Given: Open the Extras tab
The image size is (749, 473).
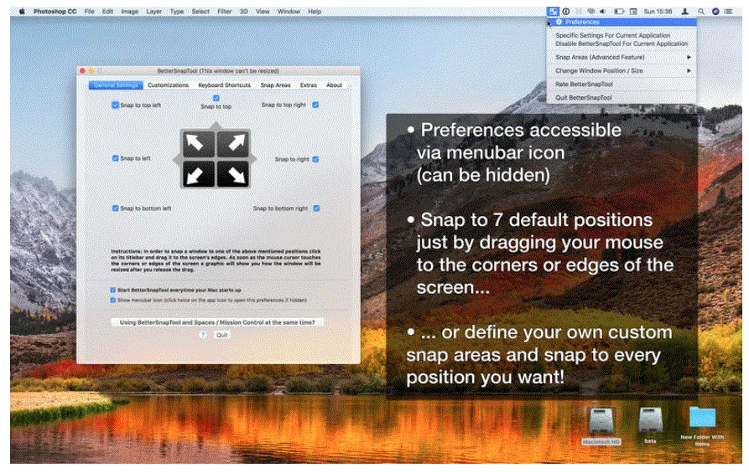Looking at the screenshot, I should click(308, 85).
